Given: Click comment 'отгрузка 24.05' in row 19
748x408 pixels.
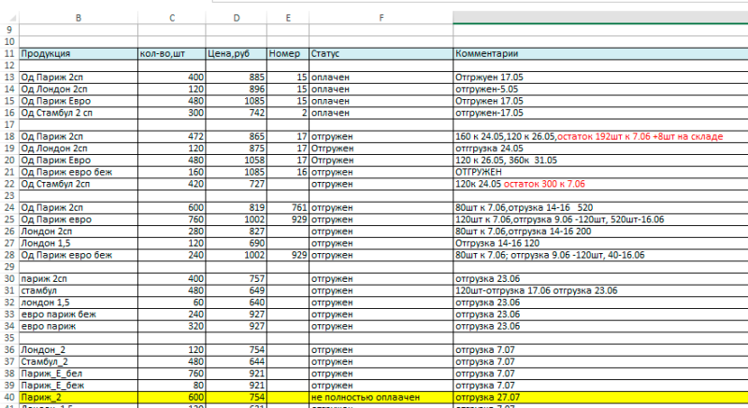Looking at the screenshot, I should [600, 148].
